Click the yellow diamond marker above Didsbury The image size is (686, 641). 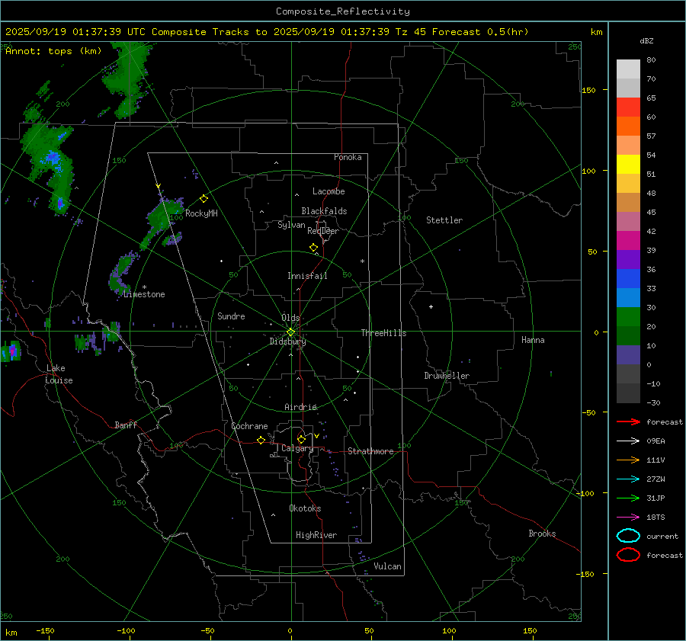290,332
